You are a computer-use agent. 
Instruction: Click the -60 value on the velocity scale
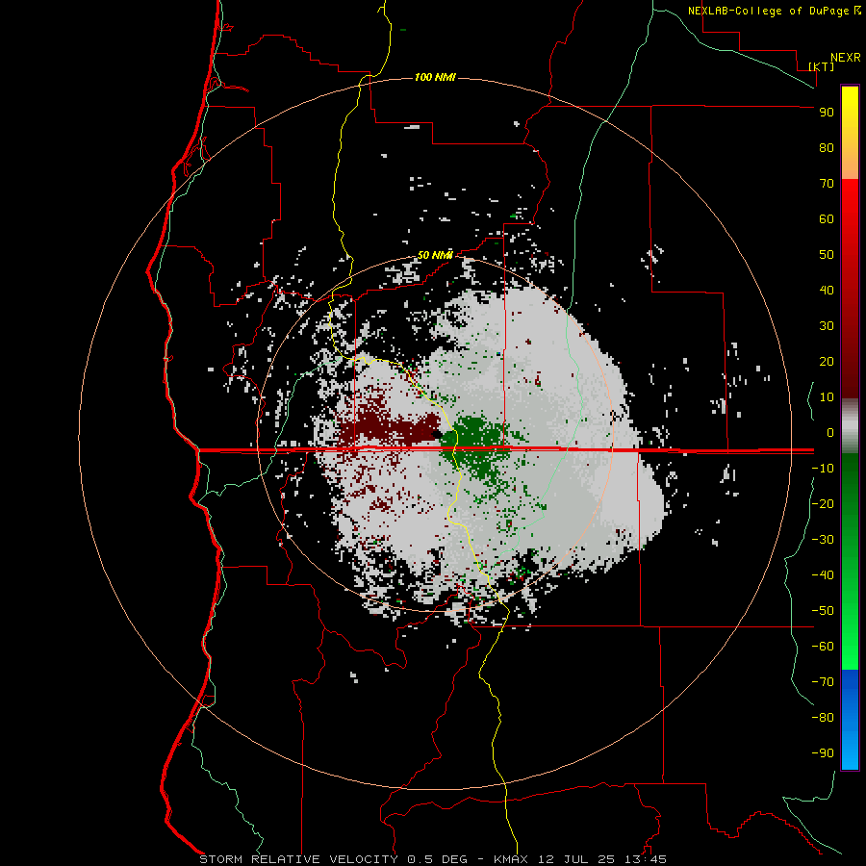pos(823,647)
